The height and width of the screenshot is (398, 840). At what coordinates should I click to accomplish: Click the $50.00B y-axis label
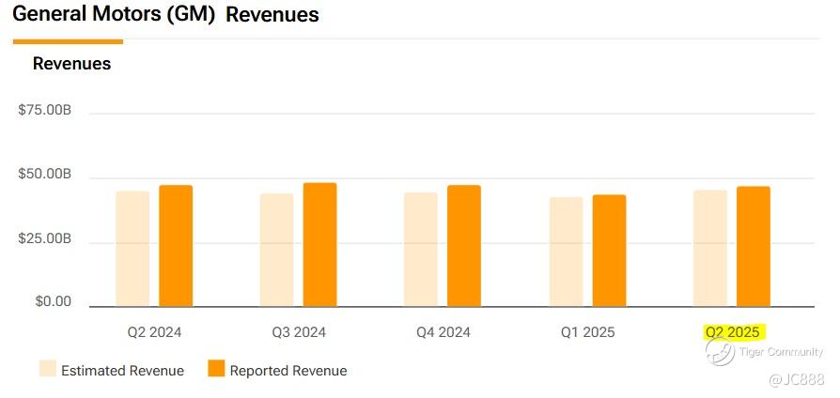[x=44, y=174]
